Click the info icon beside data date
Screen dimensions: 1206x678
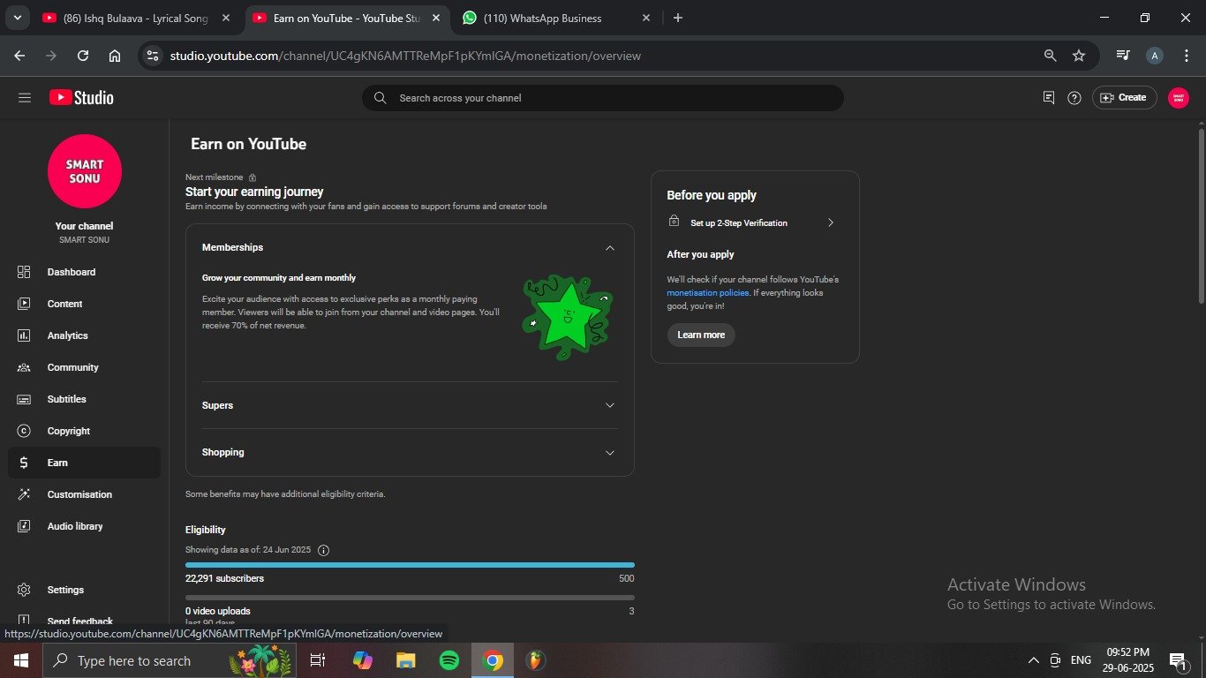[x=323, y=550]
